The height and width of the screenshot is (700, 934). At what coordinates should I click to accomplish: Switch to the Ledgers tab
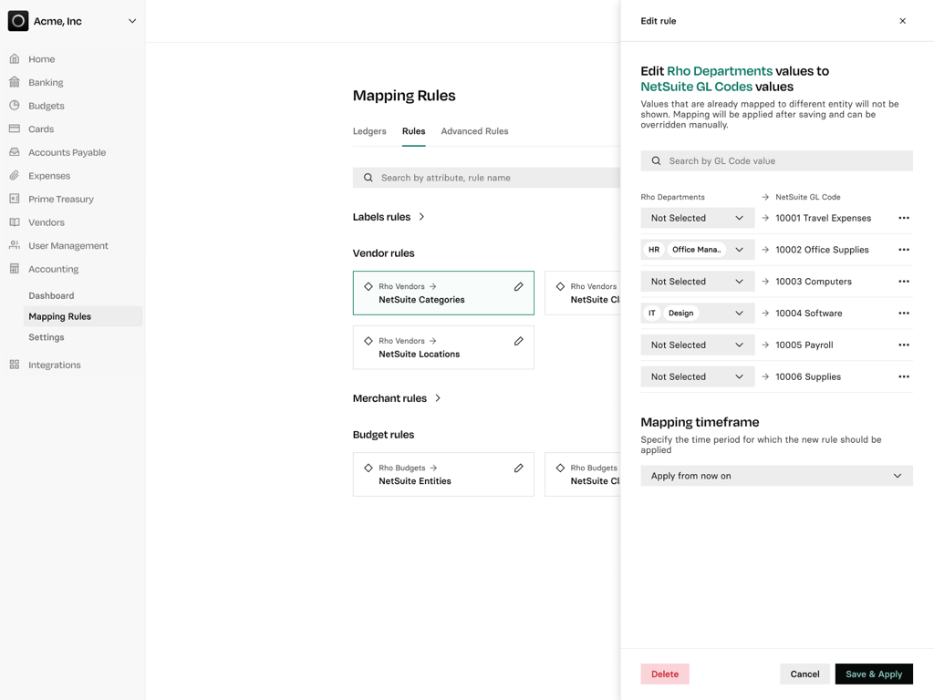[x=369, y=131]
